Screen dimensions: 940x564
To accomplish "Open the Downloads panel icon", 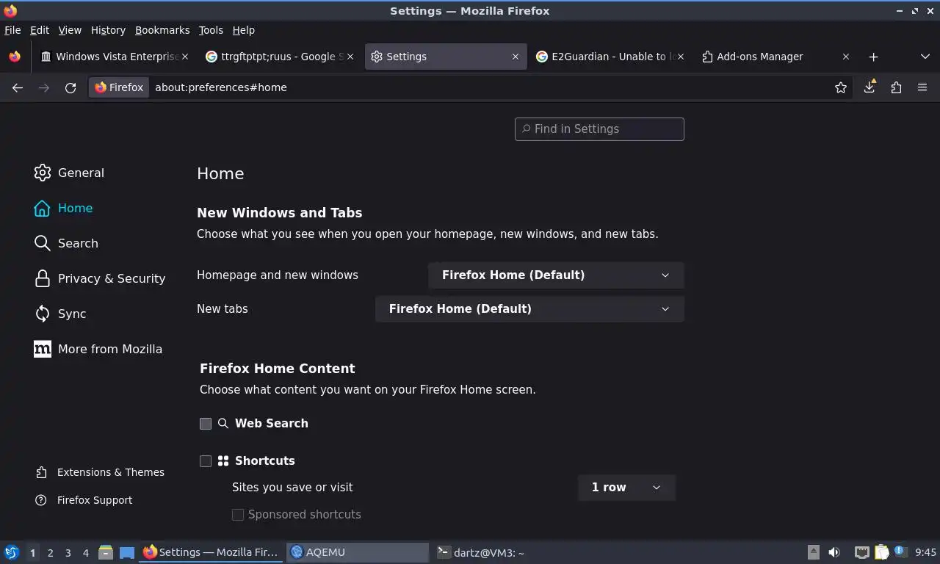I will (x=869, y=87).
